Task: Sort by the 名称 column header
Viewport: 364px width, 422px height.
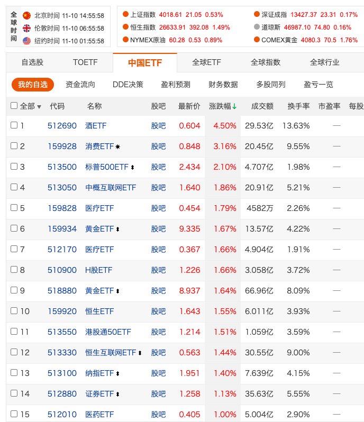Action: pyautogui.click(x=94, y=106)
